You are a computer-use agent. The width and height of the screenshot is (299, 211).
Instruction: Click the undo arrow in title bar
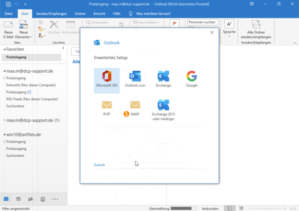coord(17,4)
